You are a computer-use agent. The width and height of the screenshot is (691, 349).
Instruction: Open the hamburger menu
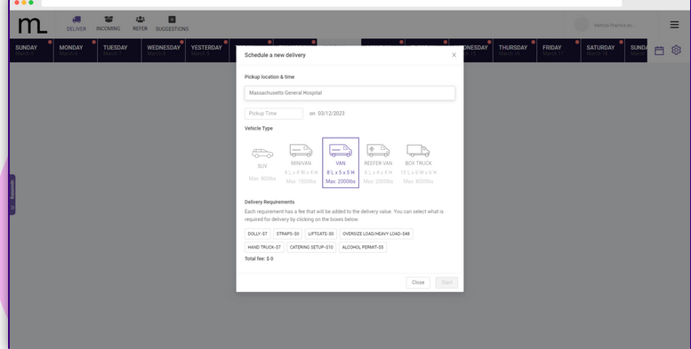(x=674, y=25)
